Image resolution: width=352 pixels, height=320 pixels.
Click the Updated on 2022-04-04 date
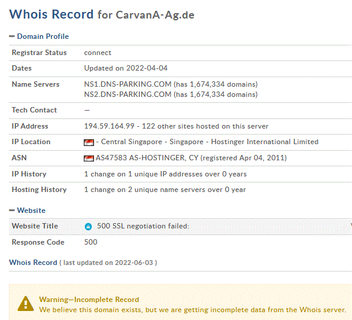126,68
